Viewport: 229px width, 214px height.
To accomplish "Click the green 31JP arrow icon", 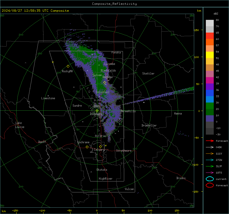I will coord(210,166).
